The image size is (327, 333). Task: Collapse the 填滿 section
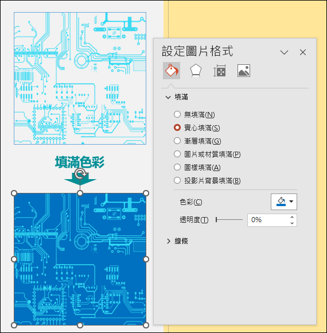(x=168, y=97)
